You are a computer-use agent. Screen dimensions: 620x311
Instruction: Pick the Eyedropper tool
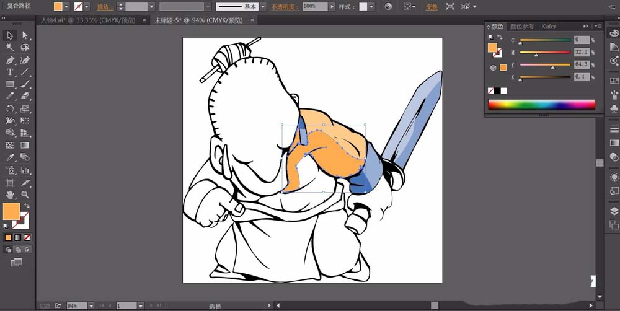(10, 157)
